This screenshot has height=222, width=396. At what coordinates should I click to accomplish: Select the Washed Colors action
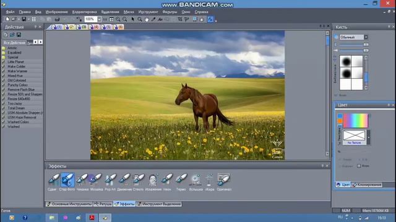coord(18,122)
